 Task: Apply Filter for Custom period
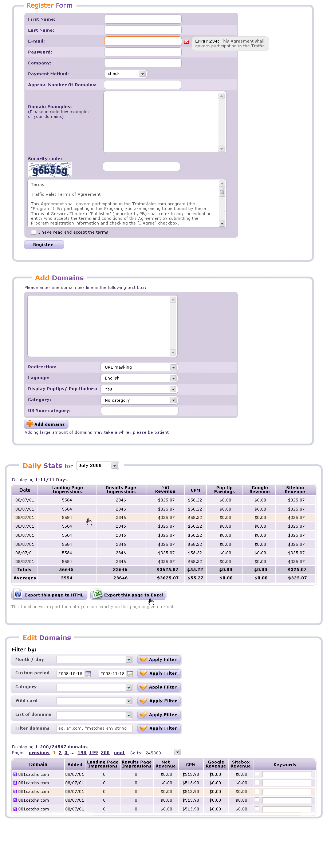click(x=159, y=673)
